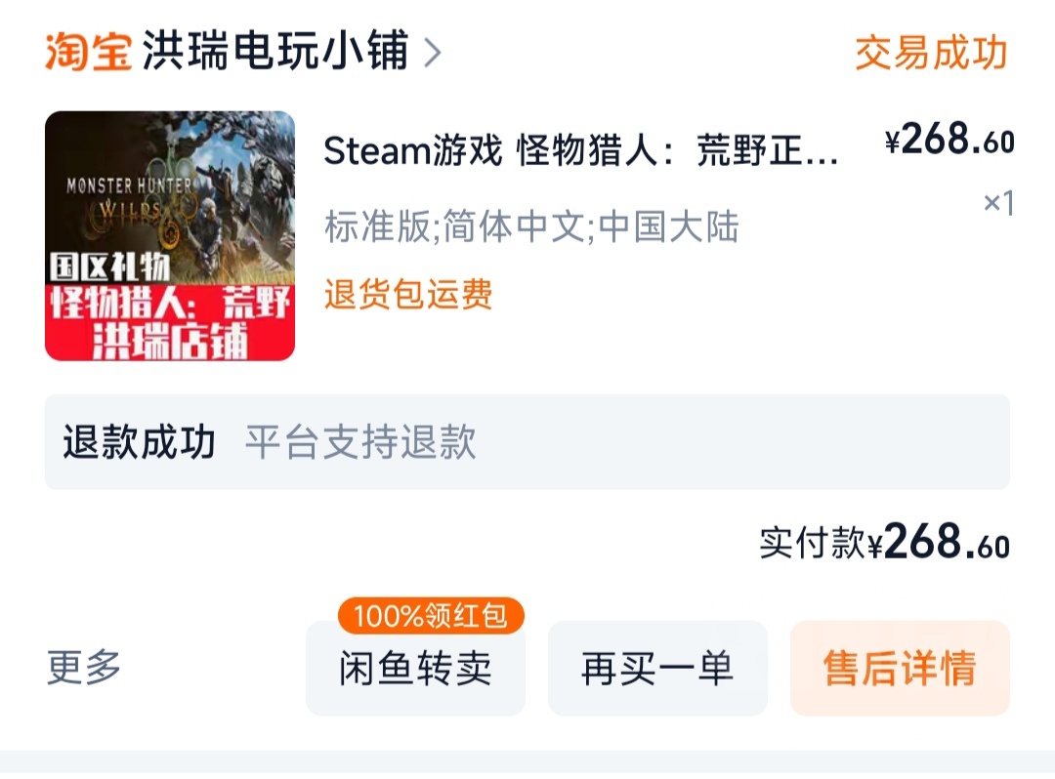The height and width of the screenshot is (779, 1055).
Task: Click the 闲鱼转卖 resell button
Action: (414, 669)
